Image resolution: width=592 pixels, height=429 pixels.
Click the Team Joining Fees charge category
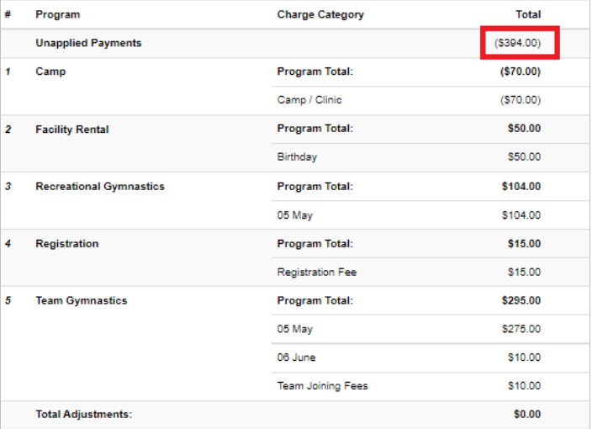tap(322, 386)
